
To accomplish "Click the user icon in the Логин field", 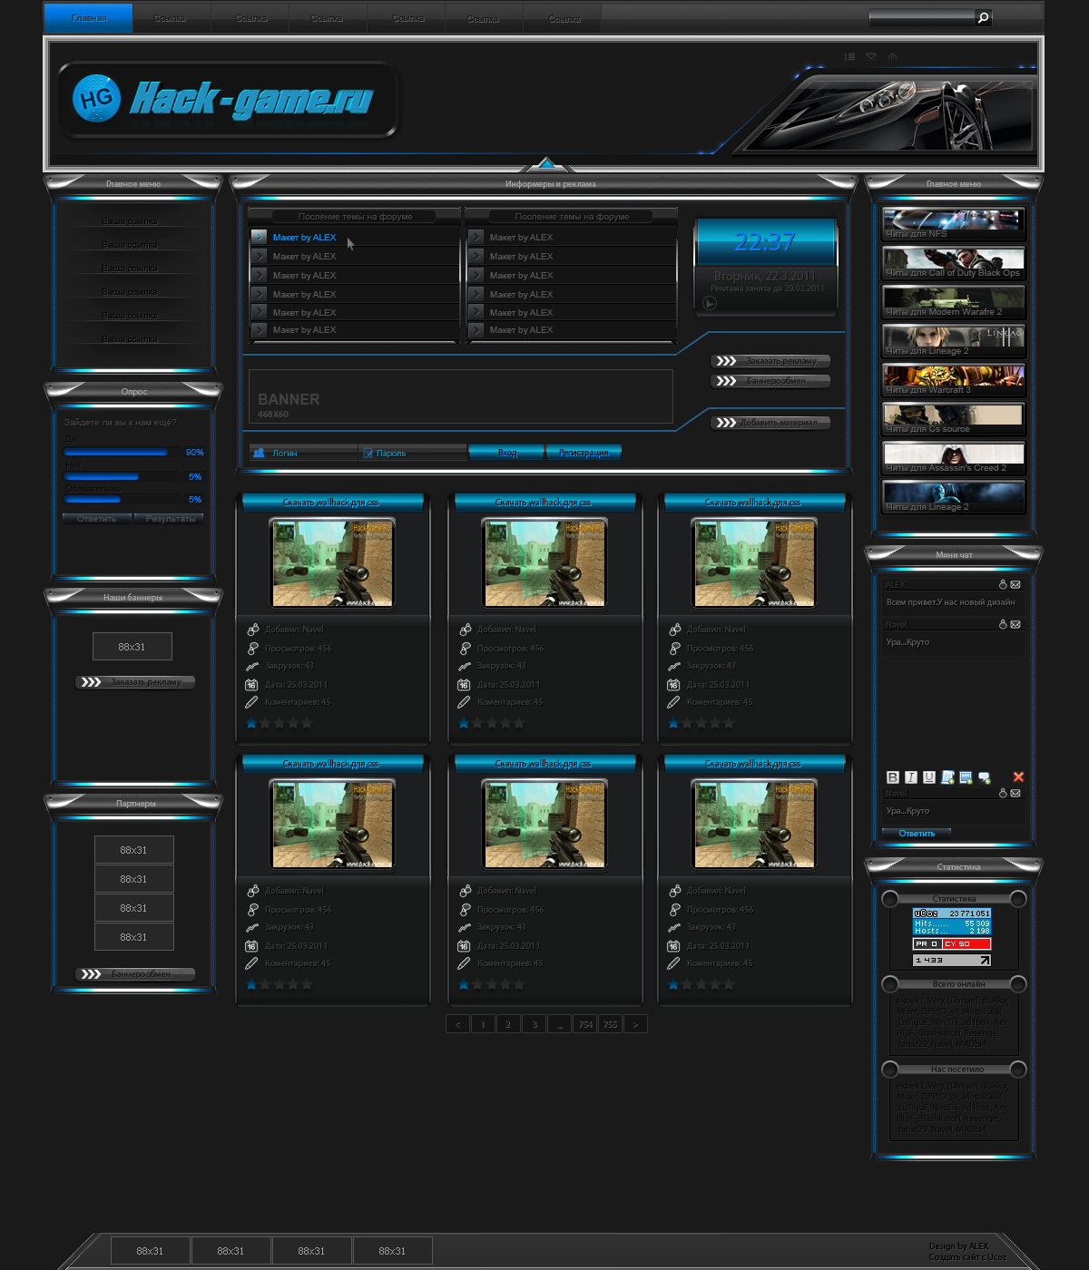I will pos(259,452).
